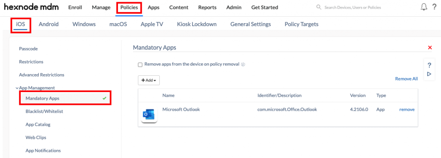Switch to the Windows tab
Image resolution: width=441 pixels, height=158 pixels.
pos(84,24)
